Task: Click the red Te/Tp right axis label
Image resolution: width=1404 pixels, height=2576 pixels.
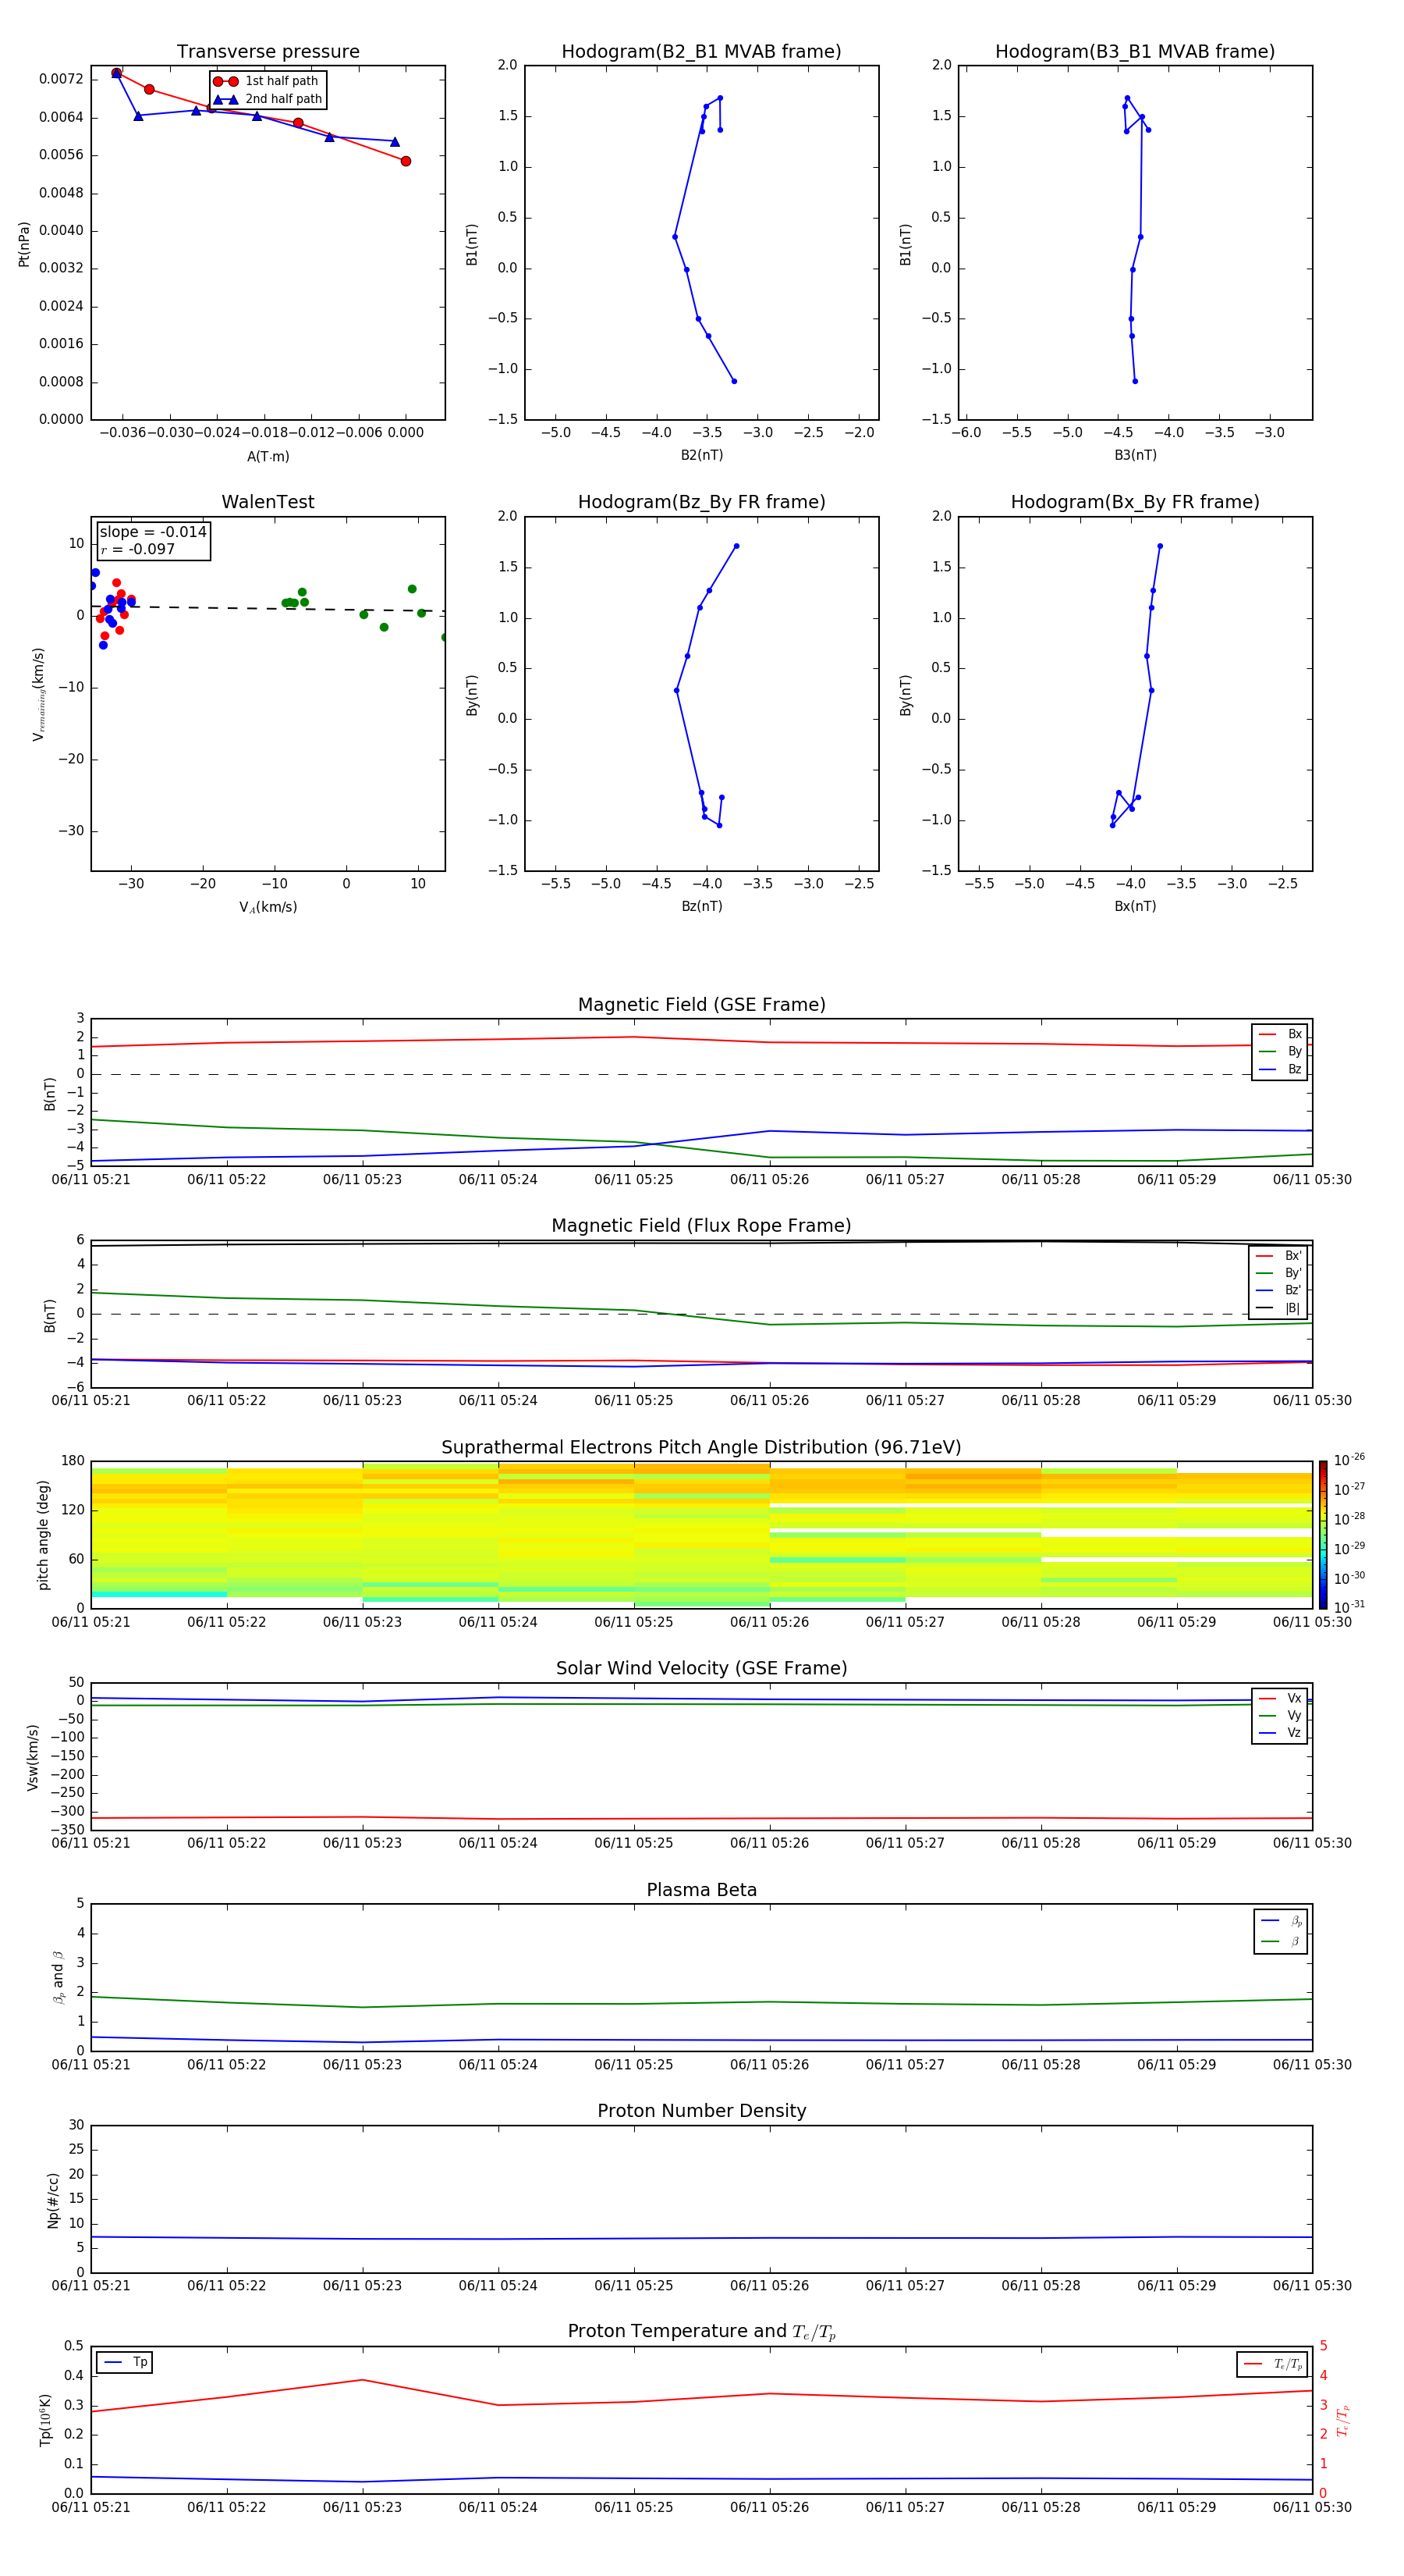Action: click(x=1343, y=2420)
